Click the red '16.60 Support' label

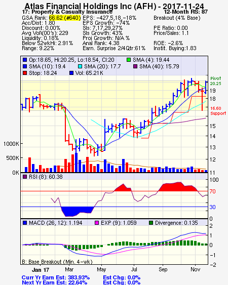(x=218, y=111)
